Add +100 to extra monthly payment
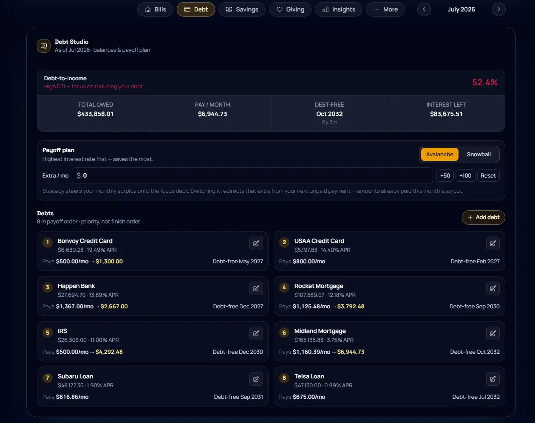 (465, 176)
